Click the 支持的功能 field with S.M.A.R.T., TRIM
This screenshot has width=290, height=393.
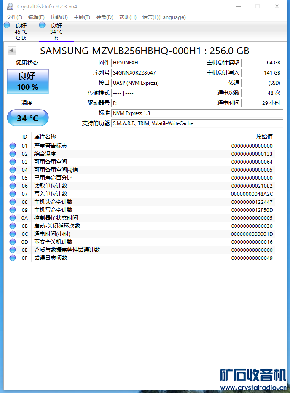click(x=197, y=123)
